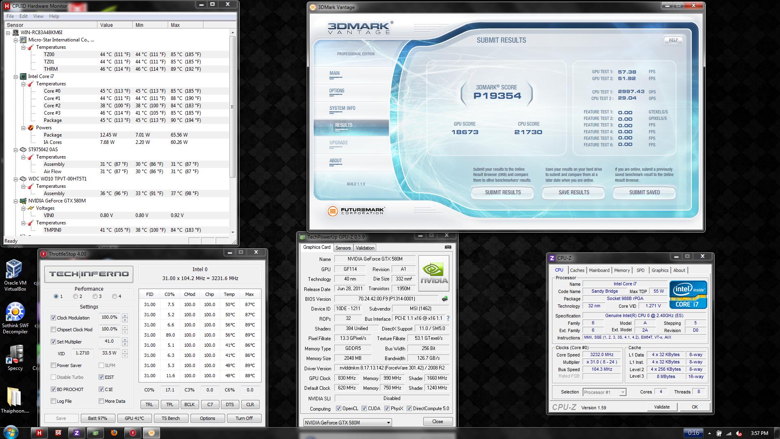The width and height of the screenshot is (780, 439).
Task: Click the GPU-Z screenshot camera icon
Action: (448, 247)
